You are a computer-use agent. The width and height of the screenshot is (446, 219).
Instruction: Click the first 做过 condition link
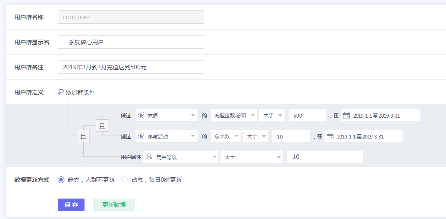[126, 116]
